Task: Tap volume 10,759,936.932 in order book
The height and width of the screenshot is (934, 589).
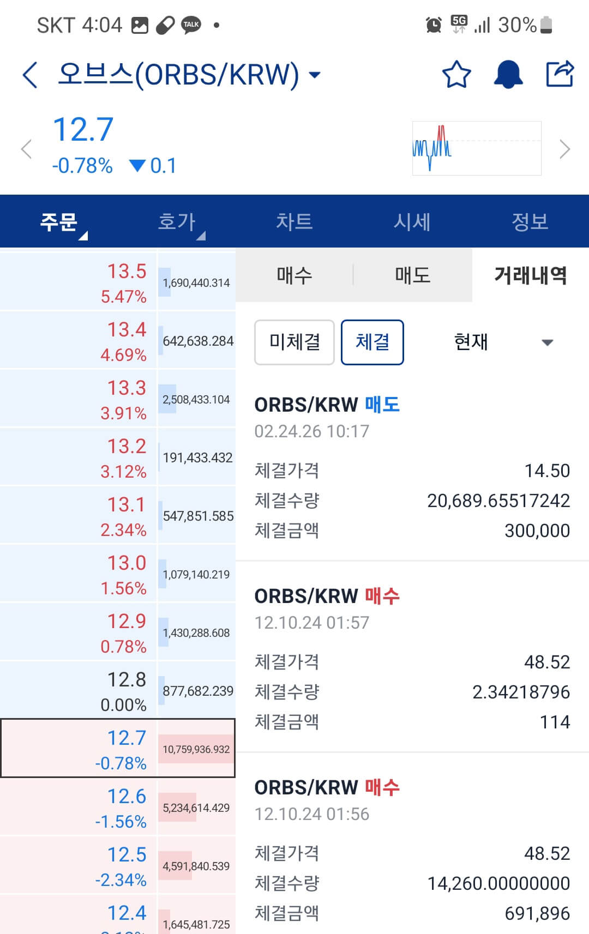Action: pos(196,750)
